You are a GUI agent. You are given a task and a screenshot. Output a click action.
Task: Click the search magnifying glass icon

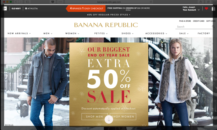coord(213,27)
